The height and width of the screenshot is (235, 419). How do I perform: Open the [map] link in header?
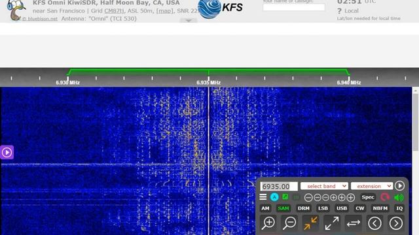[164, 11]
